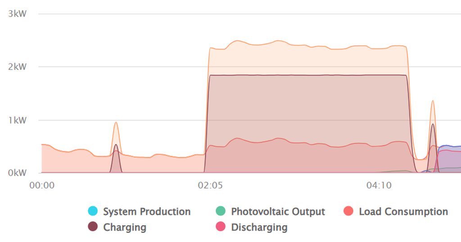Click the cyan System Production legend dot
This screenshot has height=242, width=461.
pyautogui.click(x=93, y=211)
